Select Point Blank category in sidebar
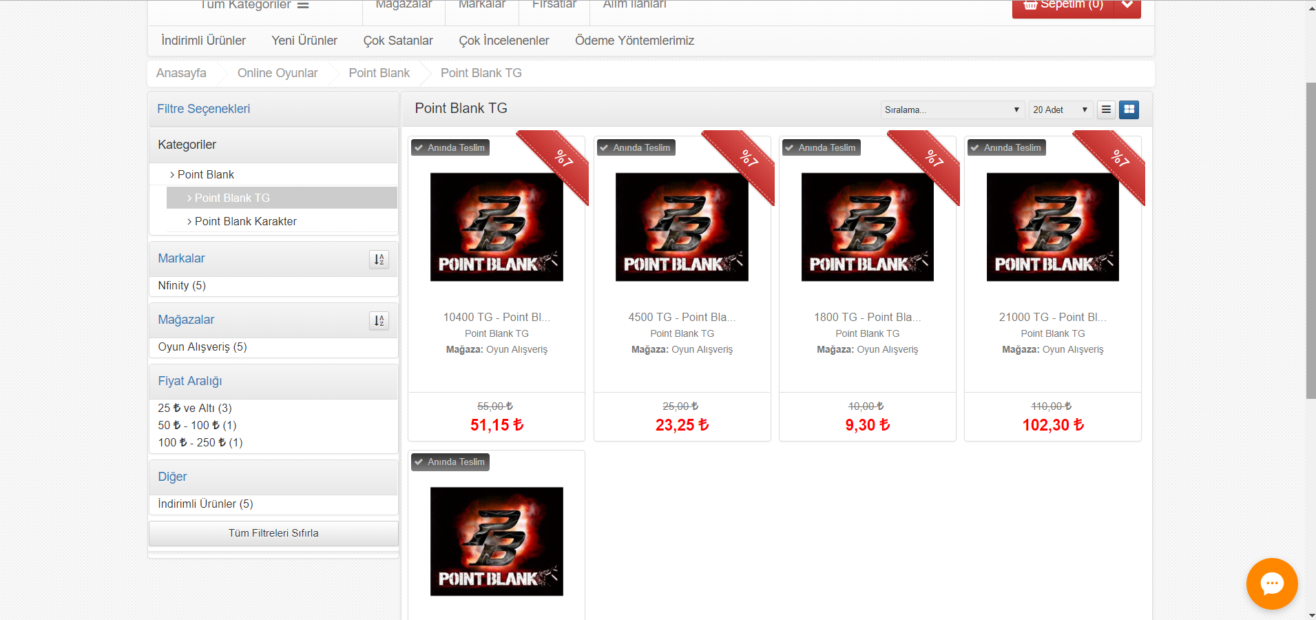The height and width of the screenshot is (620, 1316). pos(205,174)
